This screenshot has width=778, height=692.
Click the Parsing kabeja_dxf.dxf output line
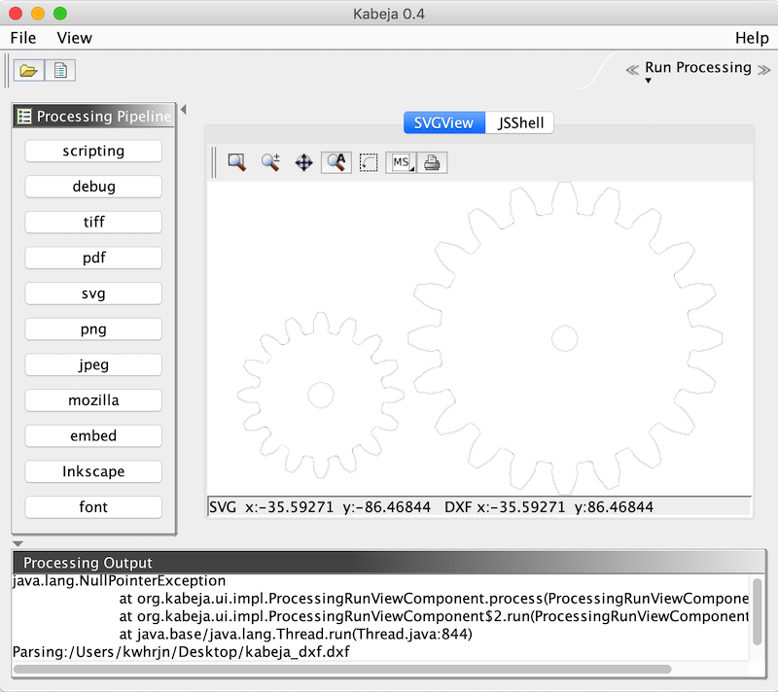[x=181, y=651]
